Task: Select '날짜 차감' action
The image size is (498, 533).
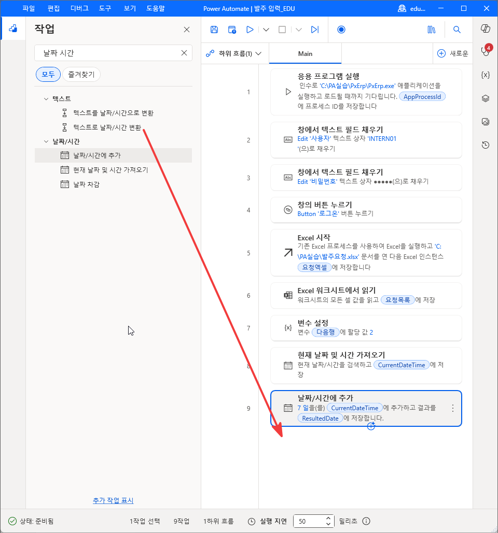Action: (114, 184)
